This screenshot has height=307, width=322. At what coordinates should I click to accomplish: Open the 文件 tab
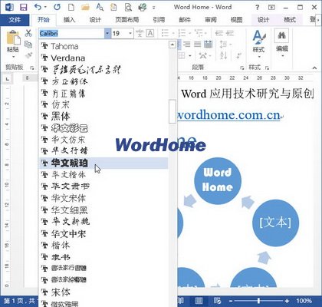pyautogui.click(x=15, y=20)
